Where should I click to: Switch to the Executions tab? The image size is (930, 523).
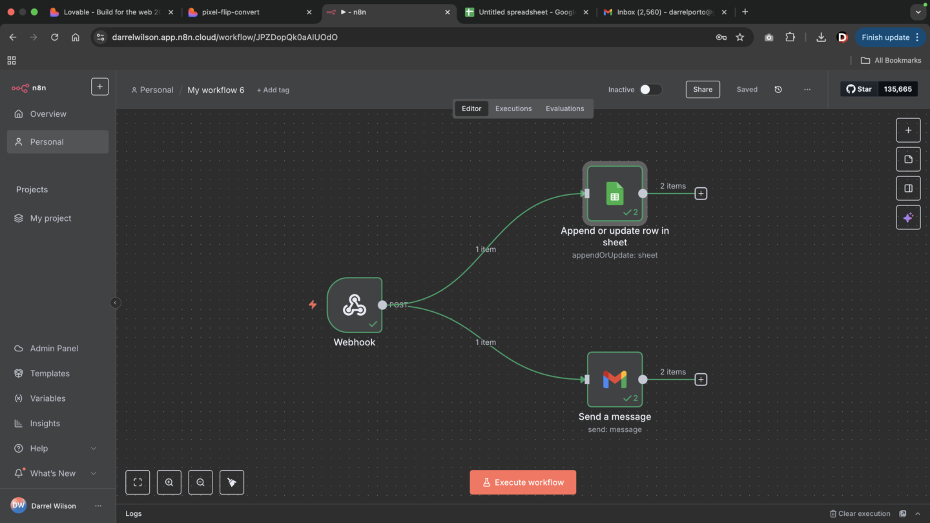click(513, 108)
